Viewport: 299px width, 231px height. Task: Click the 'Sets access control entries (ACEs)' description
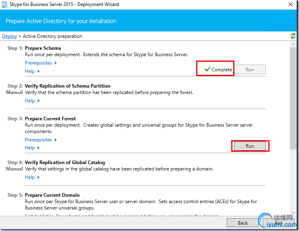[141, 205]
